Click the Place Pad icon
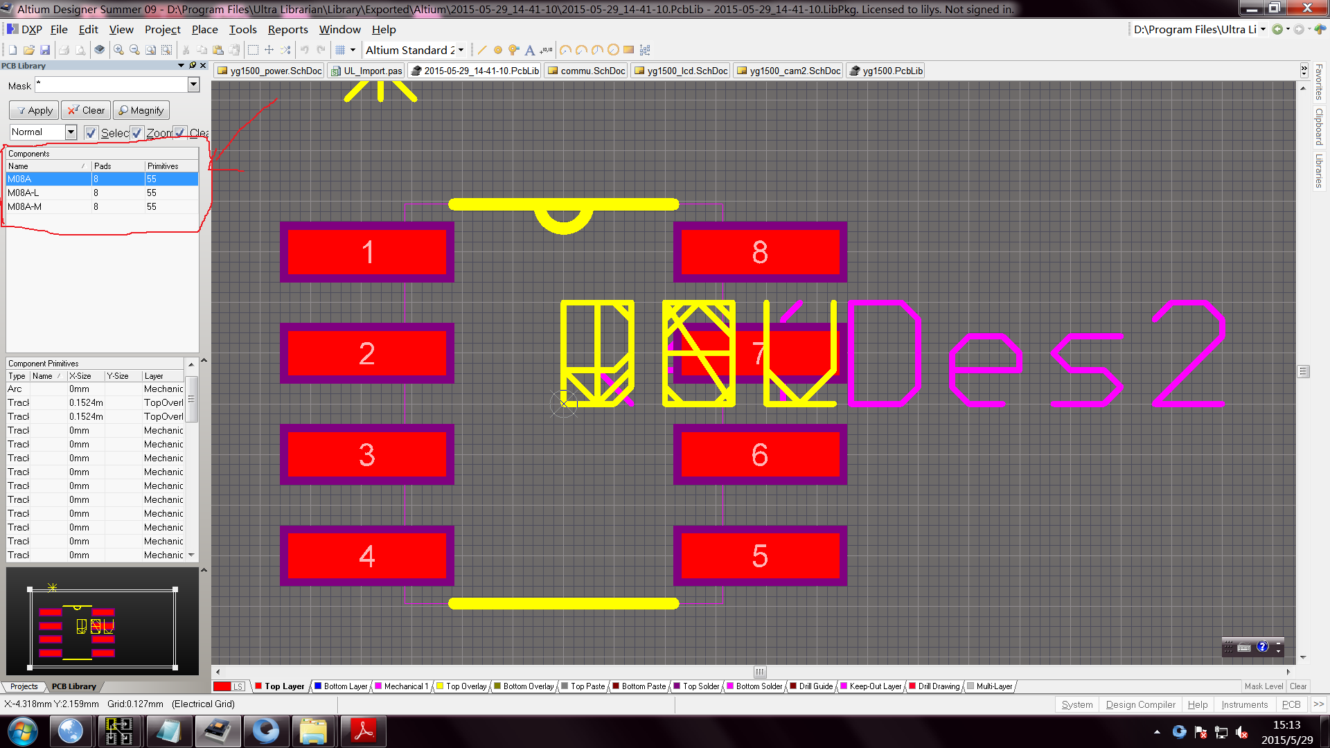Viewport: 1330px width, 748px height. click(x=497, y=50)
